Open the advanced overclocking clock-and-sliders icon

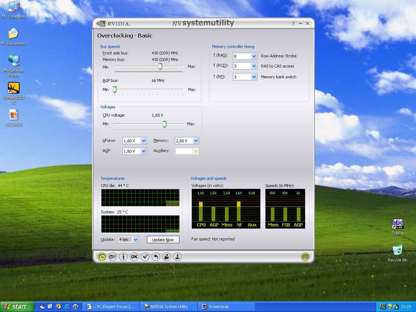(112, 257)
